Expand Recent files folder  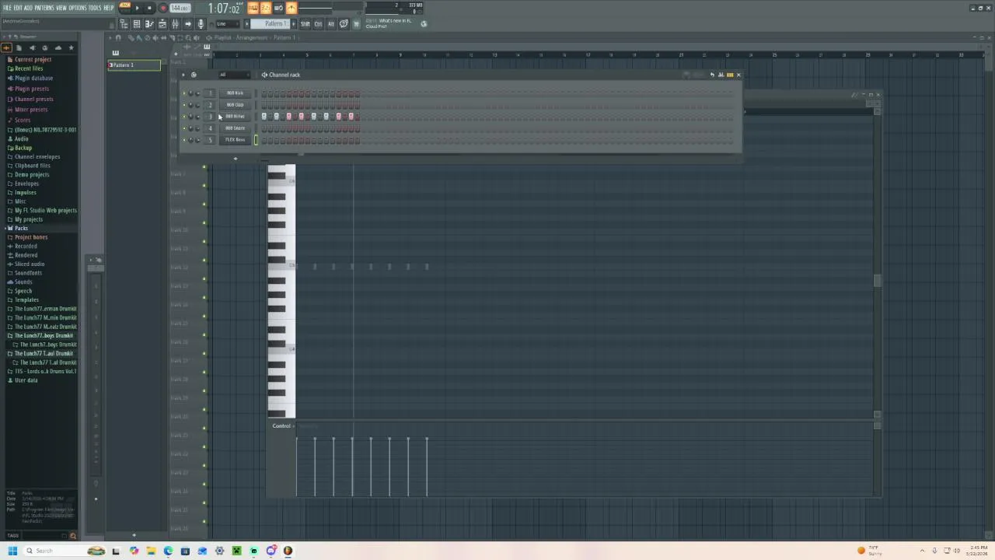(29, 68)
